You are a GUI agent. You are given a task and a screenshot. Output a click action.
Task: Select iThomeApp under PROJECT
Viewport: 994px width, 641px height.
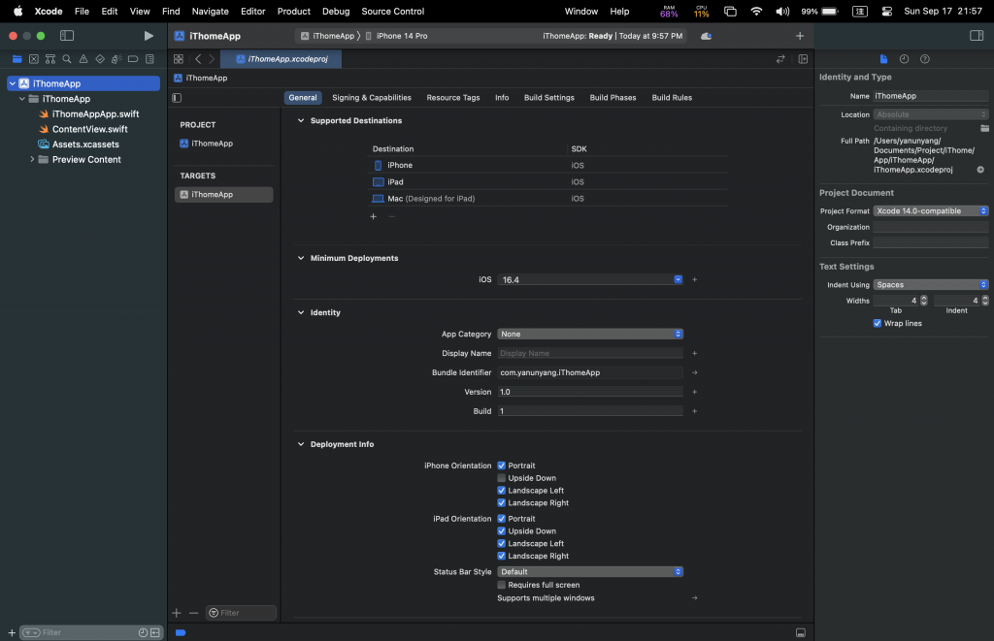click(x=212, y=144)
